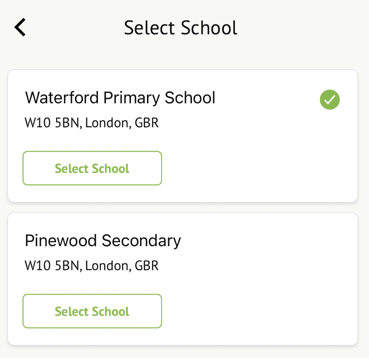The width and height of the screenshot is (369, 358).
Task: Click the word Secondary in Pinewood heading
Action: [141, 241]
